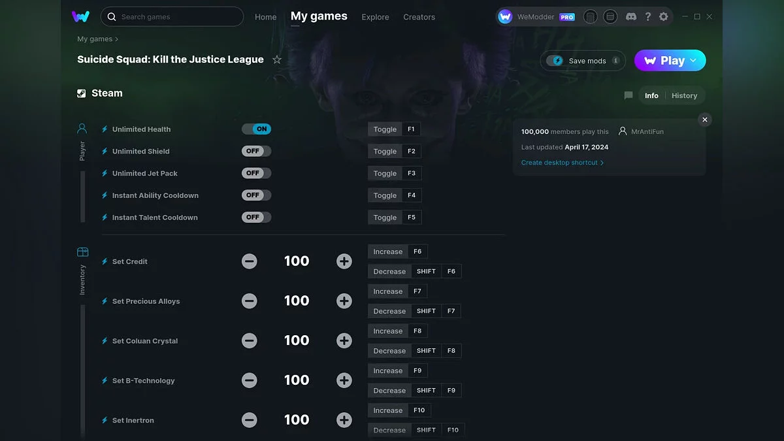Viewport: 784px width, 441px height.
Task: Select the Info tab
Action: [x=651, y=95]
